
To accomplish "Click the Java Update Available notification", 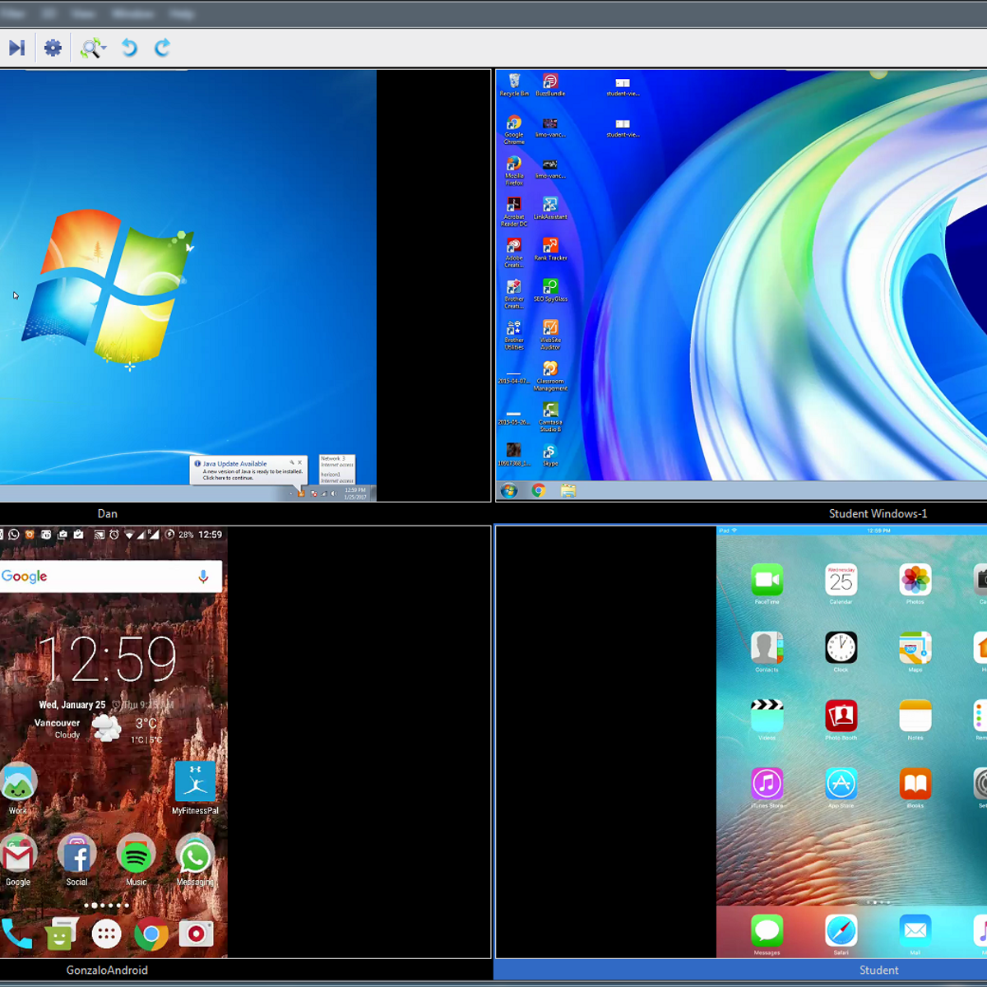I will coord(248,470).
